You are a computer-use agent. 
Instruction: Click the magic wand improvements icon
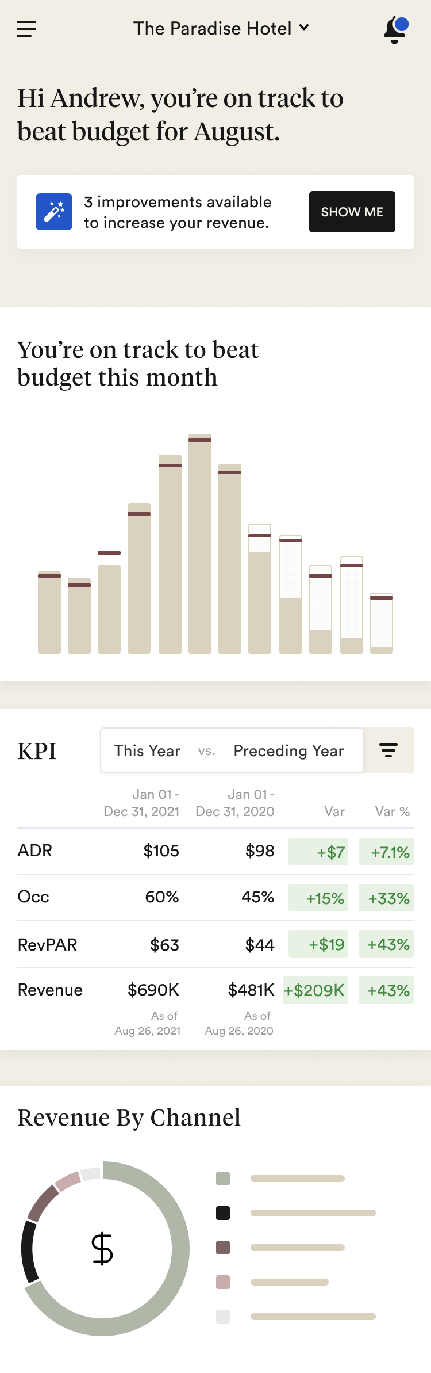[x=54, y=212]
